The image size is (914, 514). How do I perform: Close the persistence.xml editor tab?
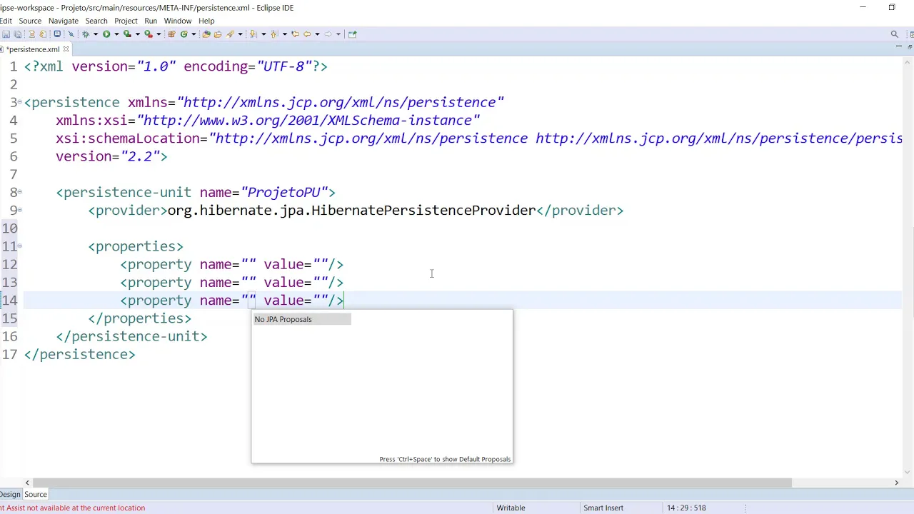[x=66, y=49]
